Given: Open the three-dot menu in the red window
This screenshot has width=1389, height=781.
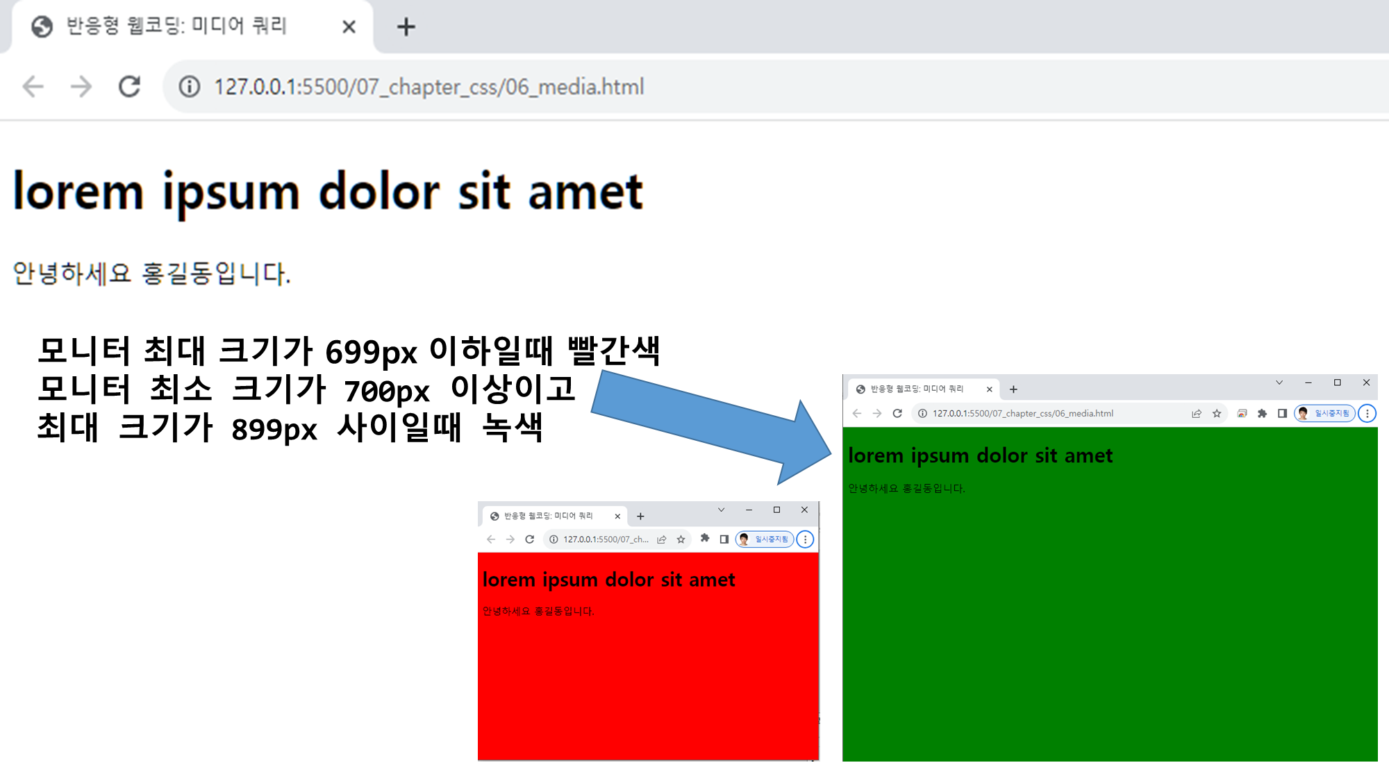Looking at the screenshot, I should tap(805, 539).
